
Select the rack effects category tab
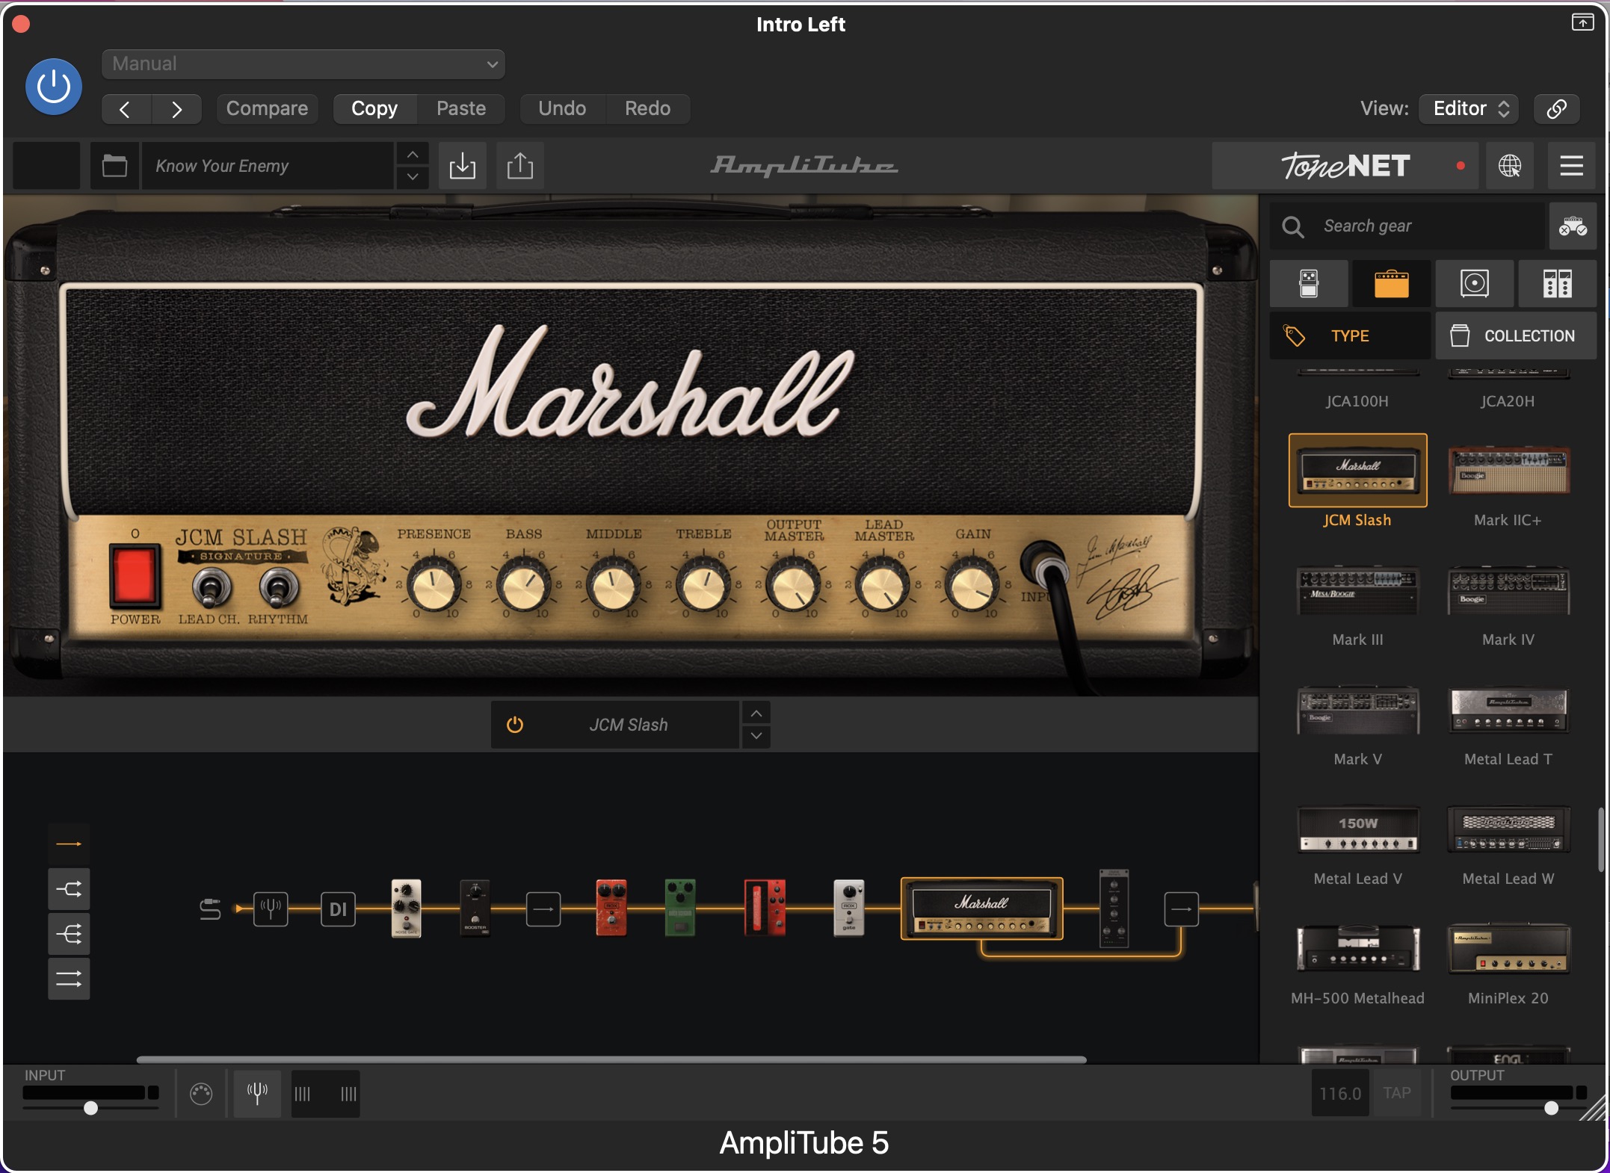[x=1558, y=284]
